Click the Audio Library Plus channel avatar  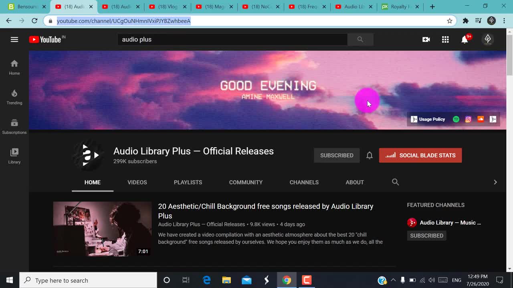coord(88,155)
